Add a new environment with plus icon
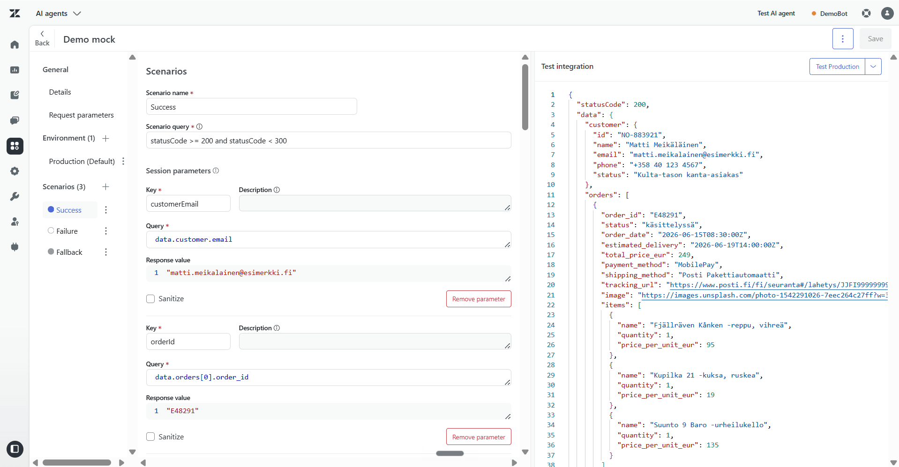The width and height of the screenshot is (899, 467). [106, 138]
